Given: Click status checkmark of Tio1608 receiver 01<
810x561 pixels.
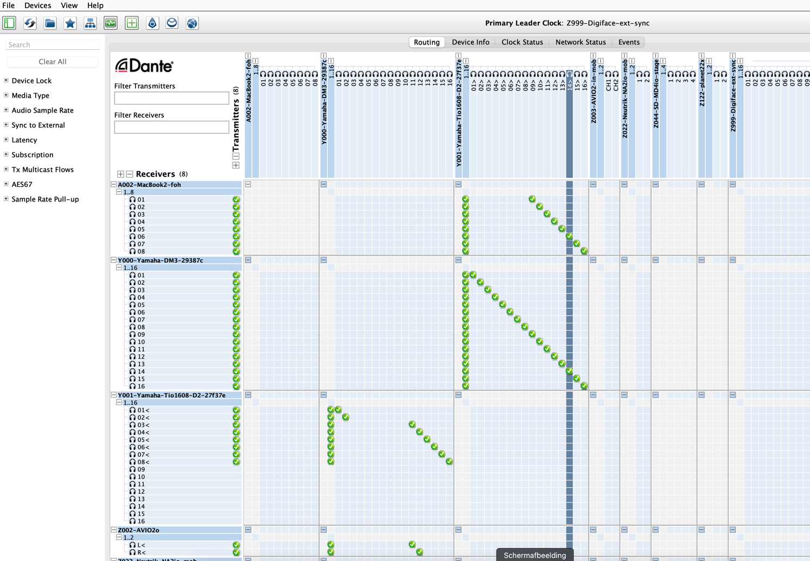Looking at the screenshot, I should point(236,410).
